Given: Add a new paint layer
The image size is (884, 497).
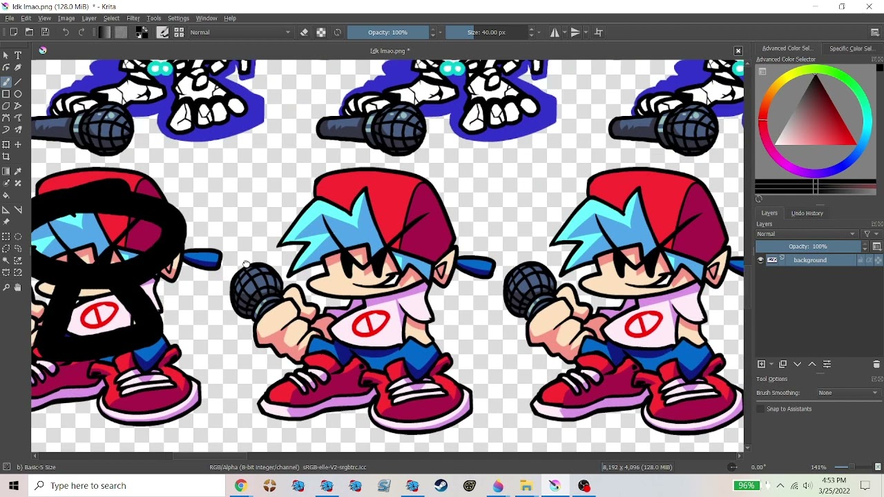Looking at the screenshot, I should coord(761,364).
